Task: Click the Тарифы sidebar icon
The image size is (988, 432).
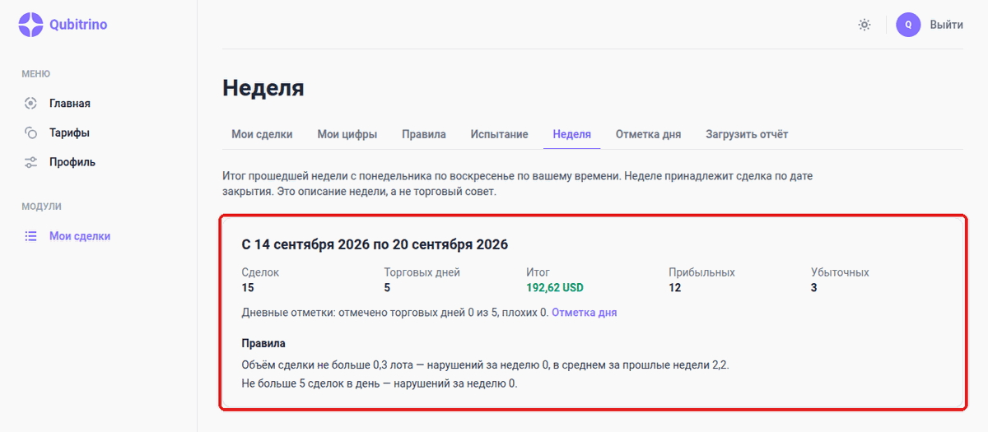Action: click(x=30, y=132)
